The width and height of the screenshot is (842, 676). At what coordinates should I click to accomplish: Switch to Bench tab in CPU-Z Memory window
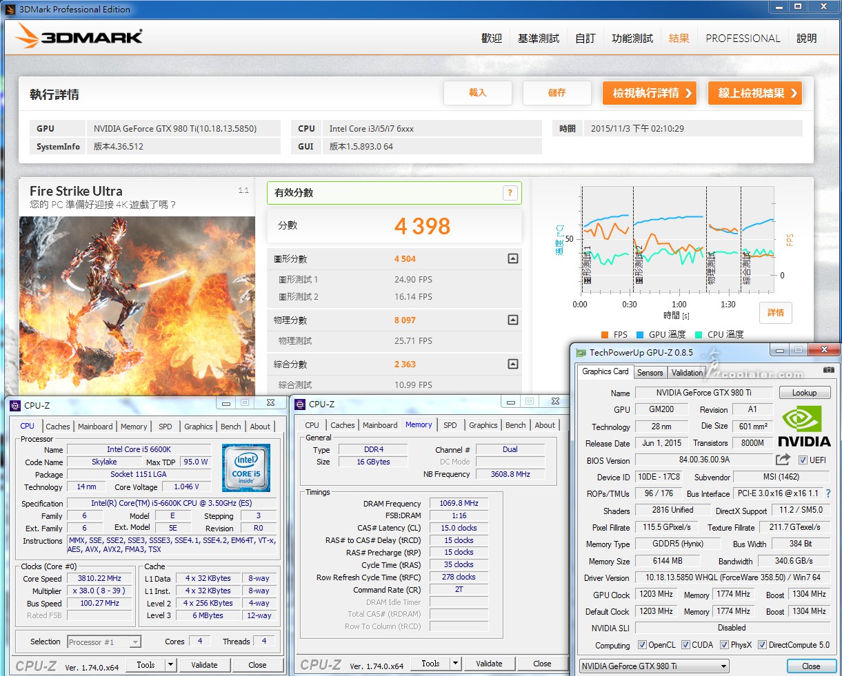point(516,425)
